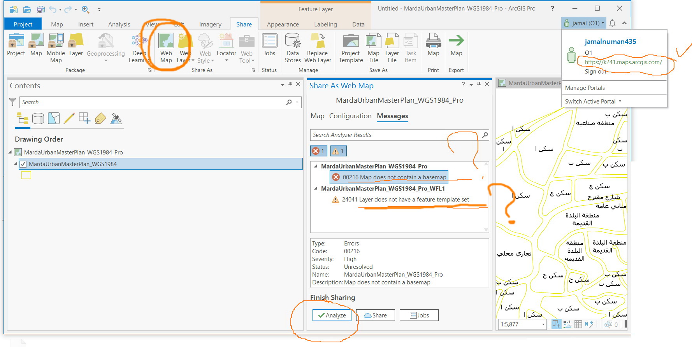Image resolution: width=692 pixels, height=347 pixels.
Task: Select List By Data Source icon
Action: (x=38, y=118)
